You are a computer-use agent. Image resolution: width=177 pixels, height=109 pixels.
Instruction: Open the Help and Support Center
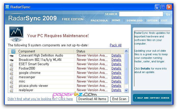(x=152, y=98)
